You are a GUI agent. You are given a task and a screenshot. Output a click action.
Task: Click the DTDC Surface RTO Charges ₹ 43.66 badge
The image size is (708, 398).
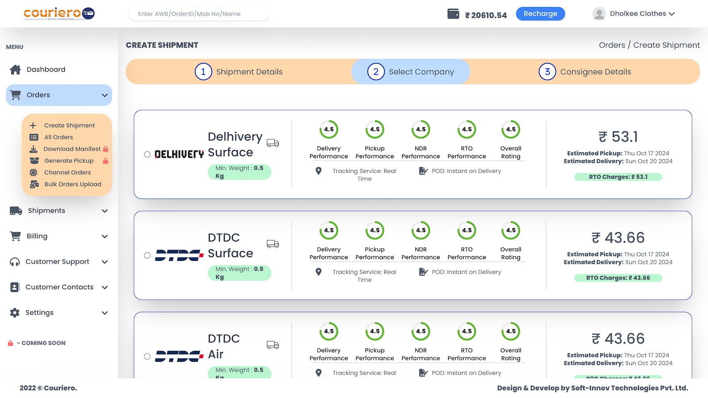[x=618, y=278]
